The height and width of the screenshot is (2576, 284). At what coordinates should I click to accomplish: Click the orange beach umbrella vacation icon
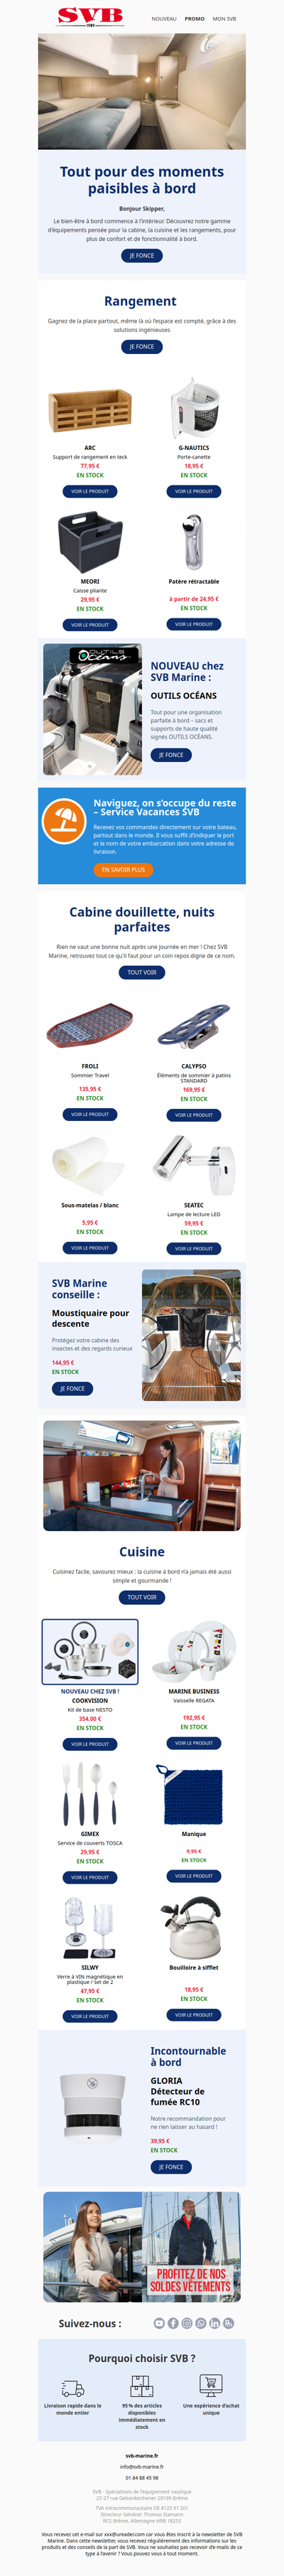tap(64, 820)
